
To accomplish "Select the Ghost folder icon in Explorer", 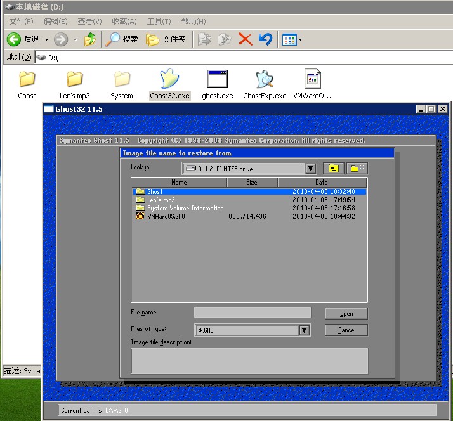I will [27, 79].
